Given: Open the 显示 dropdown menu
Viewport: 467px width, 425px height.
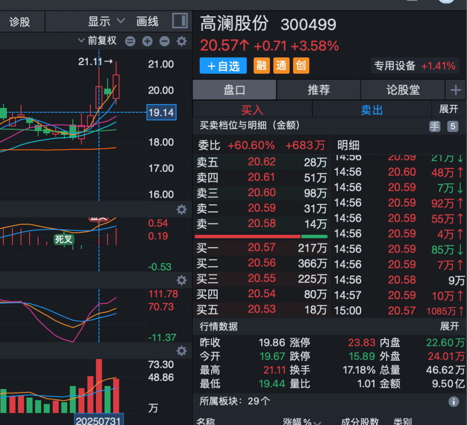Looking at the screenshot, I should click(x=106, y=21).
